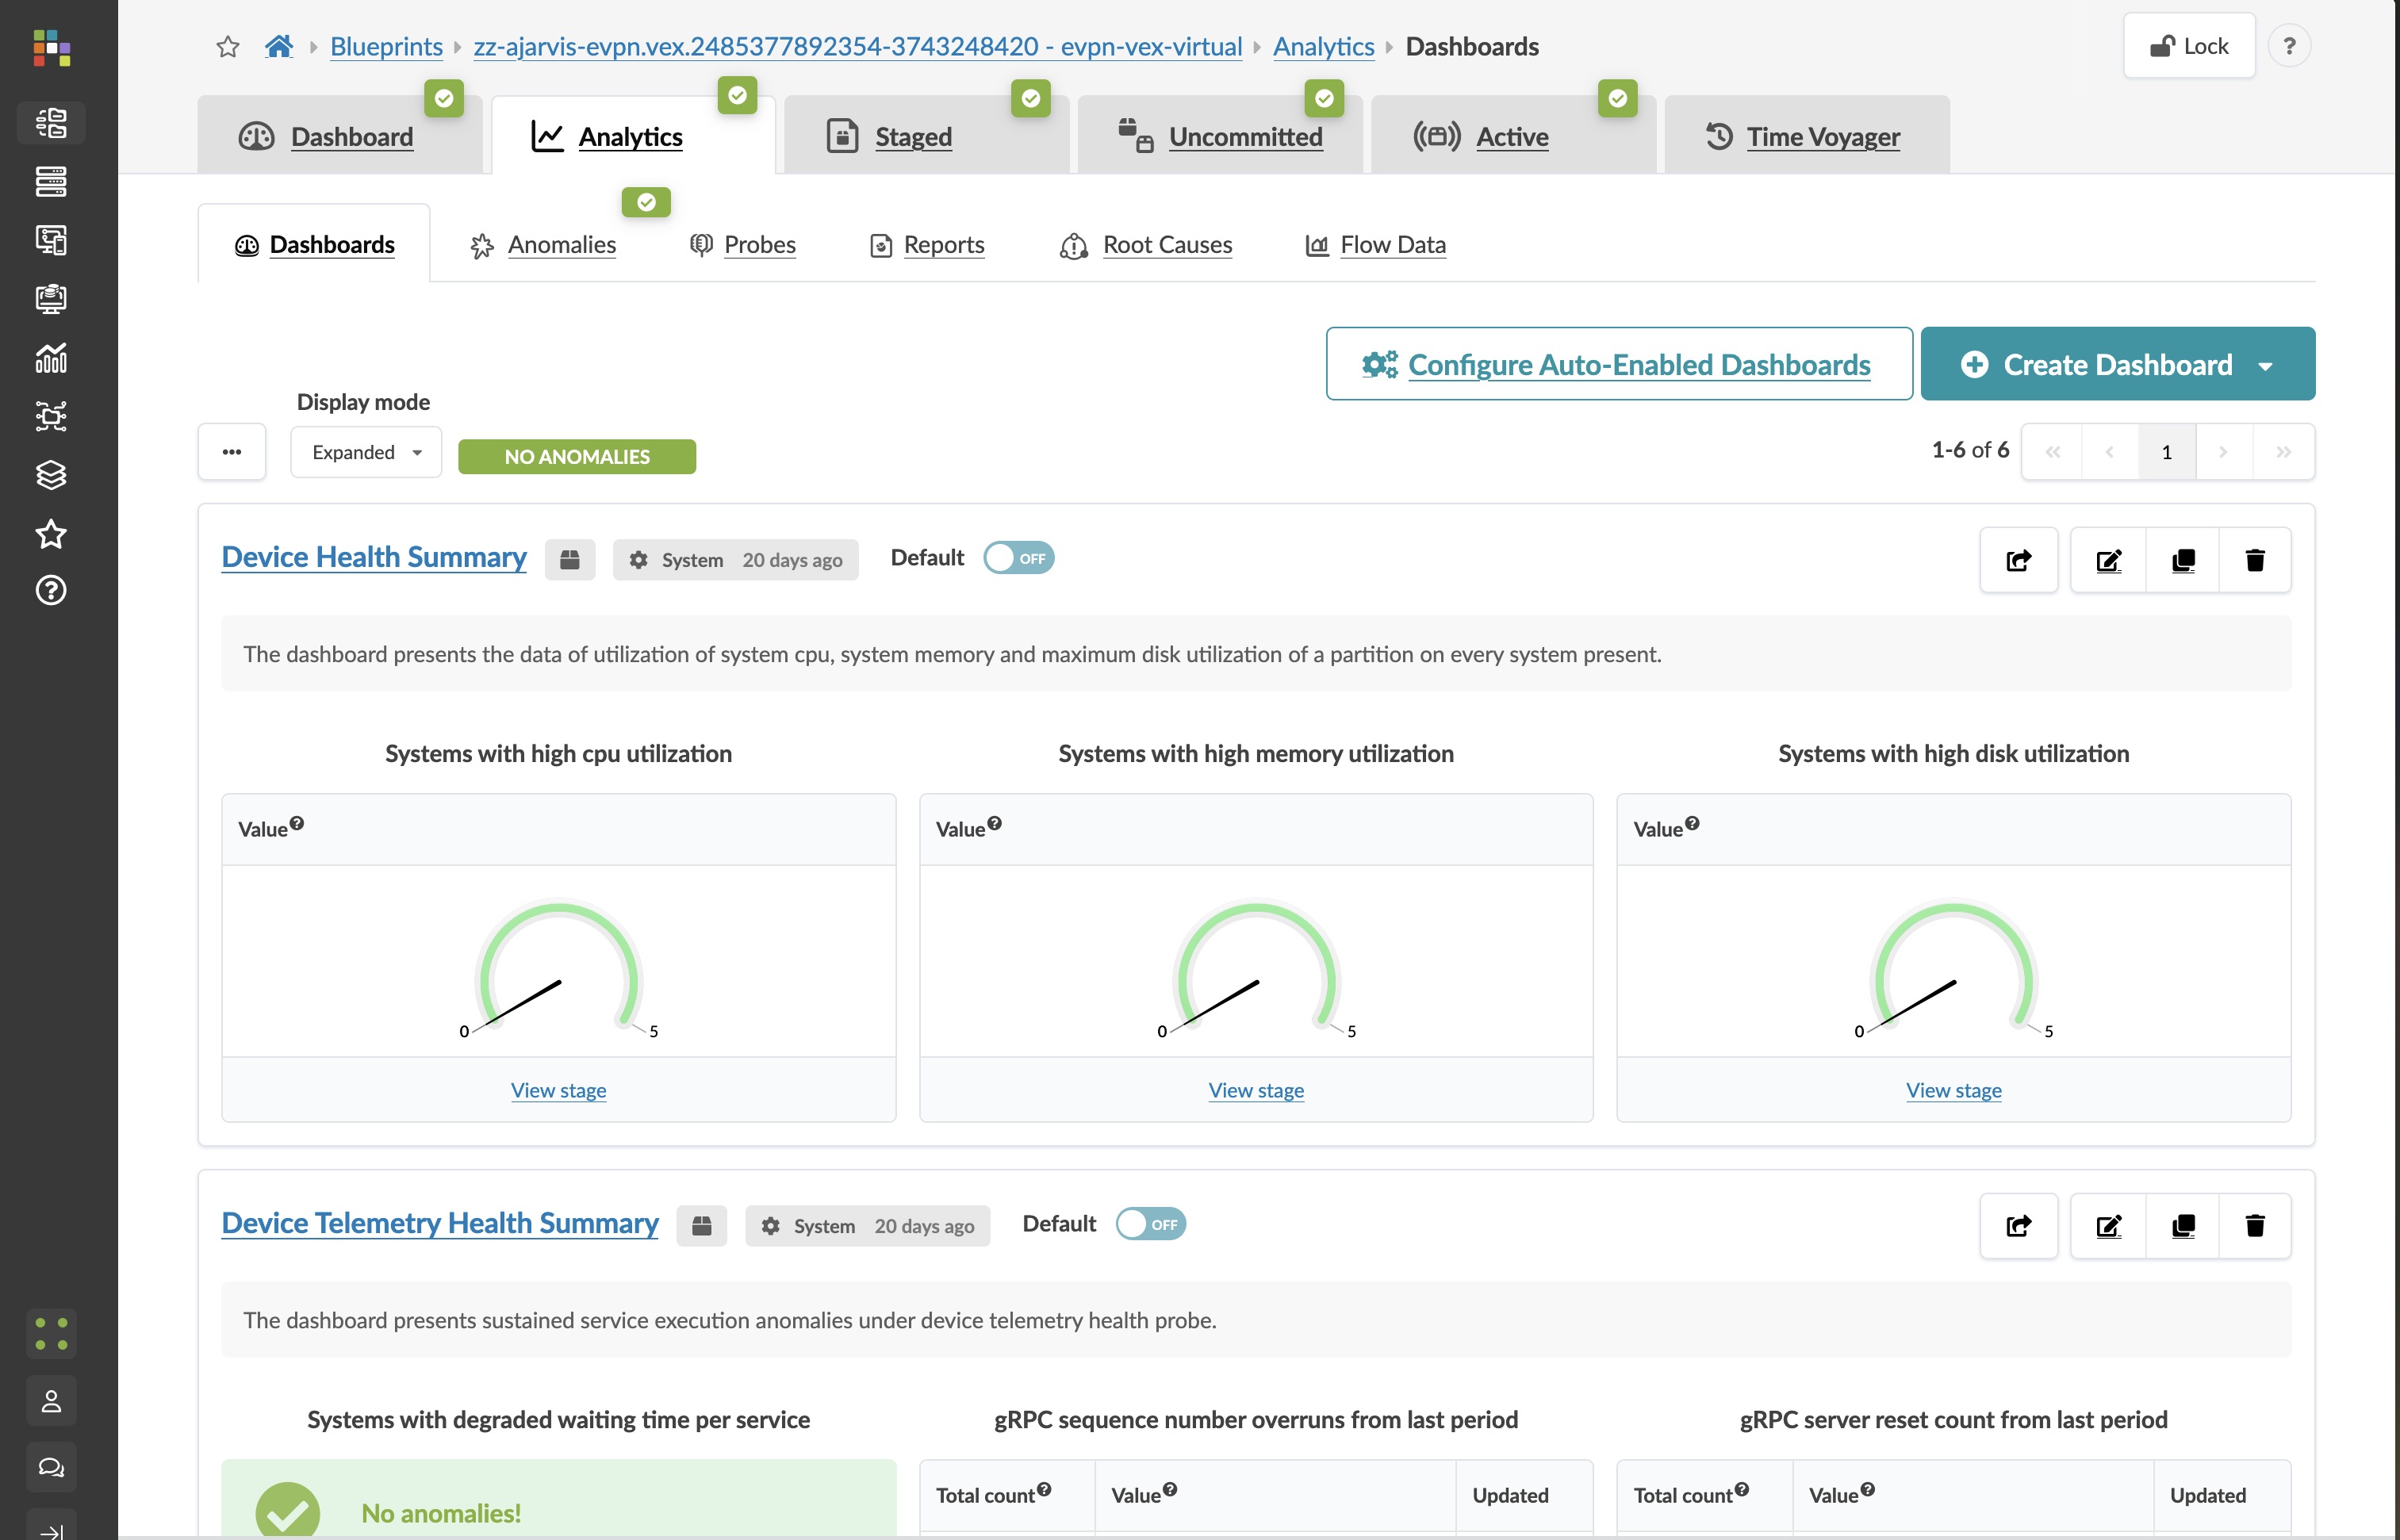Open the user profile icon at bottom left
Screen dimensions: 2400x1540
[x=51, y=1400]
